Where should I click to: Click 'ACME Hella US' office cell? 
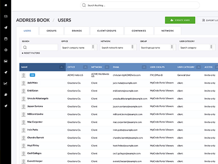(x=75, y=75)
